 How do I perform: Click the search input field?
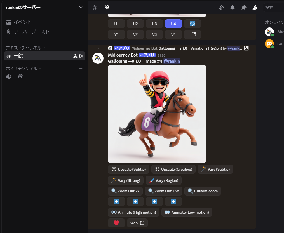274,8
